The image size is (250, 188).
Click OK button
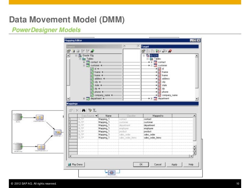click(x=141, y=165)
